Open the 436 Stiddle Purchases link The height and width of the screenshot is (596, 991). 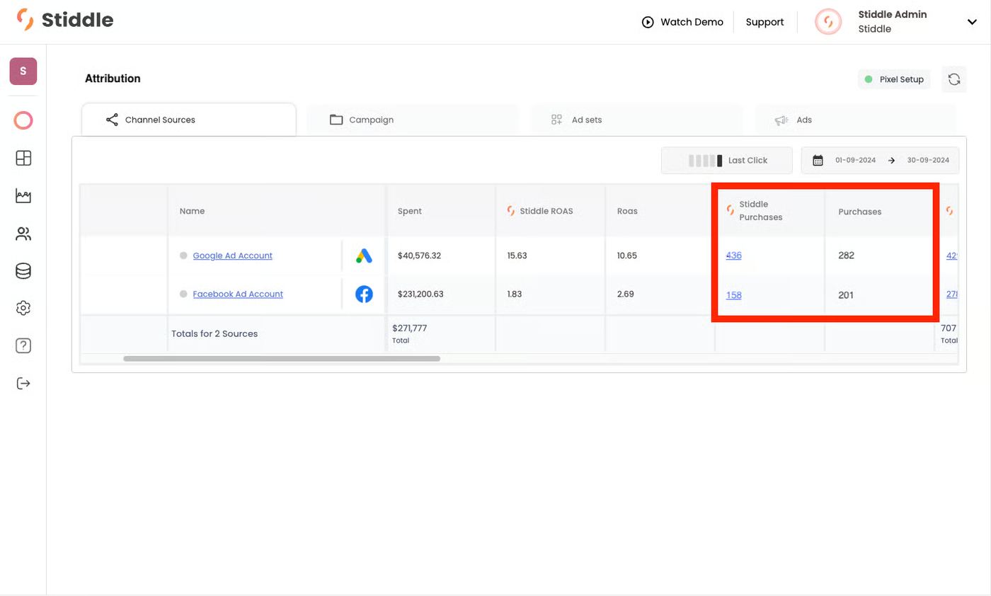[734, 256]
